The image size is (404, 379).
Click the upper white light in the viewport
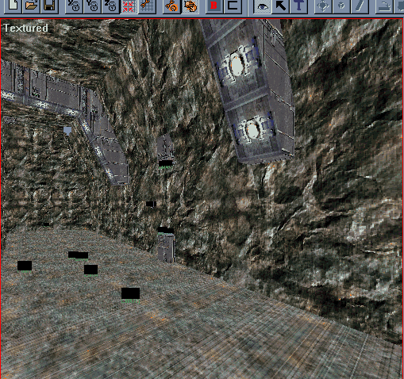click(x=237, y=64)
